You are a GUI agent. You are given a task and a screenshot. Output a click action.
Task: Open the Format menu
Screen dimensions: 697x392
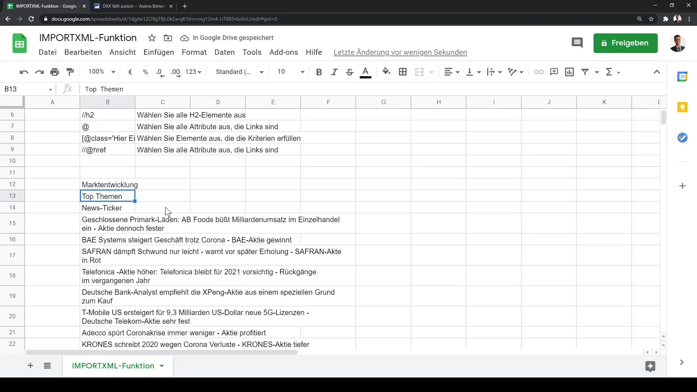click(194, 52)
